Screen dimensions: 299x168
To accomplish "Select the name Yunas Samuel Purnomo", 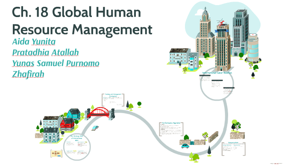I will pyautogui.click(x=56, y=64).
